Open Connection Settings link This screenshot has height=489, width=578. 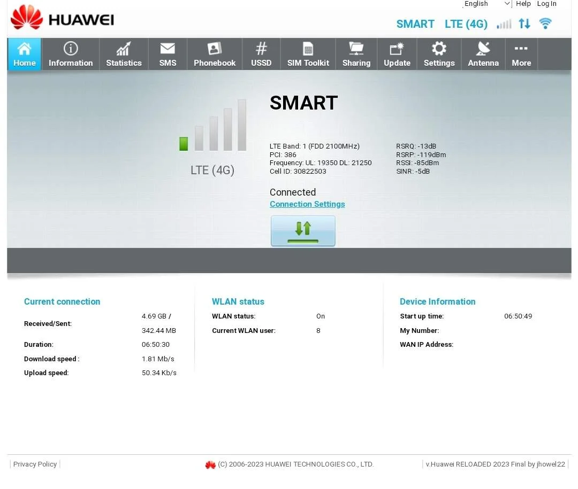point(307,204)
